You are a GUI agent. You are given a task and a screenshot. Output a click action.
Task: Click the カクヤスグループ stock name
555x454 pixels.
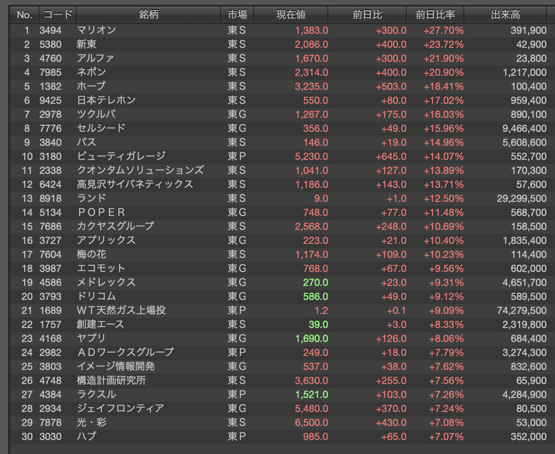[x=115, y=226]
